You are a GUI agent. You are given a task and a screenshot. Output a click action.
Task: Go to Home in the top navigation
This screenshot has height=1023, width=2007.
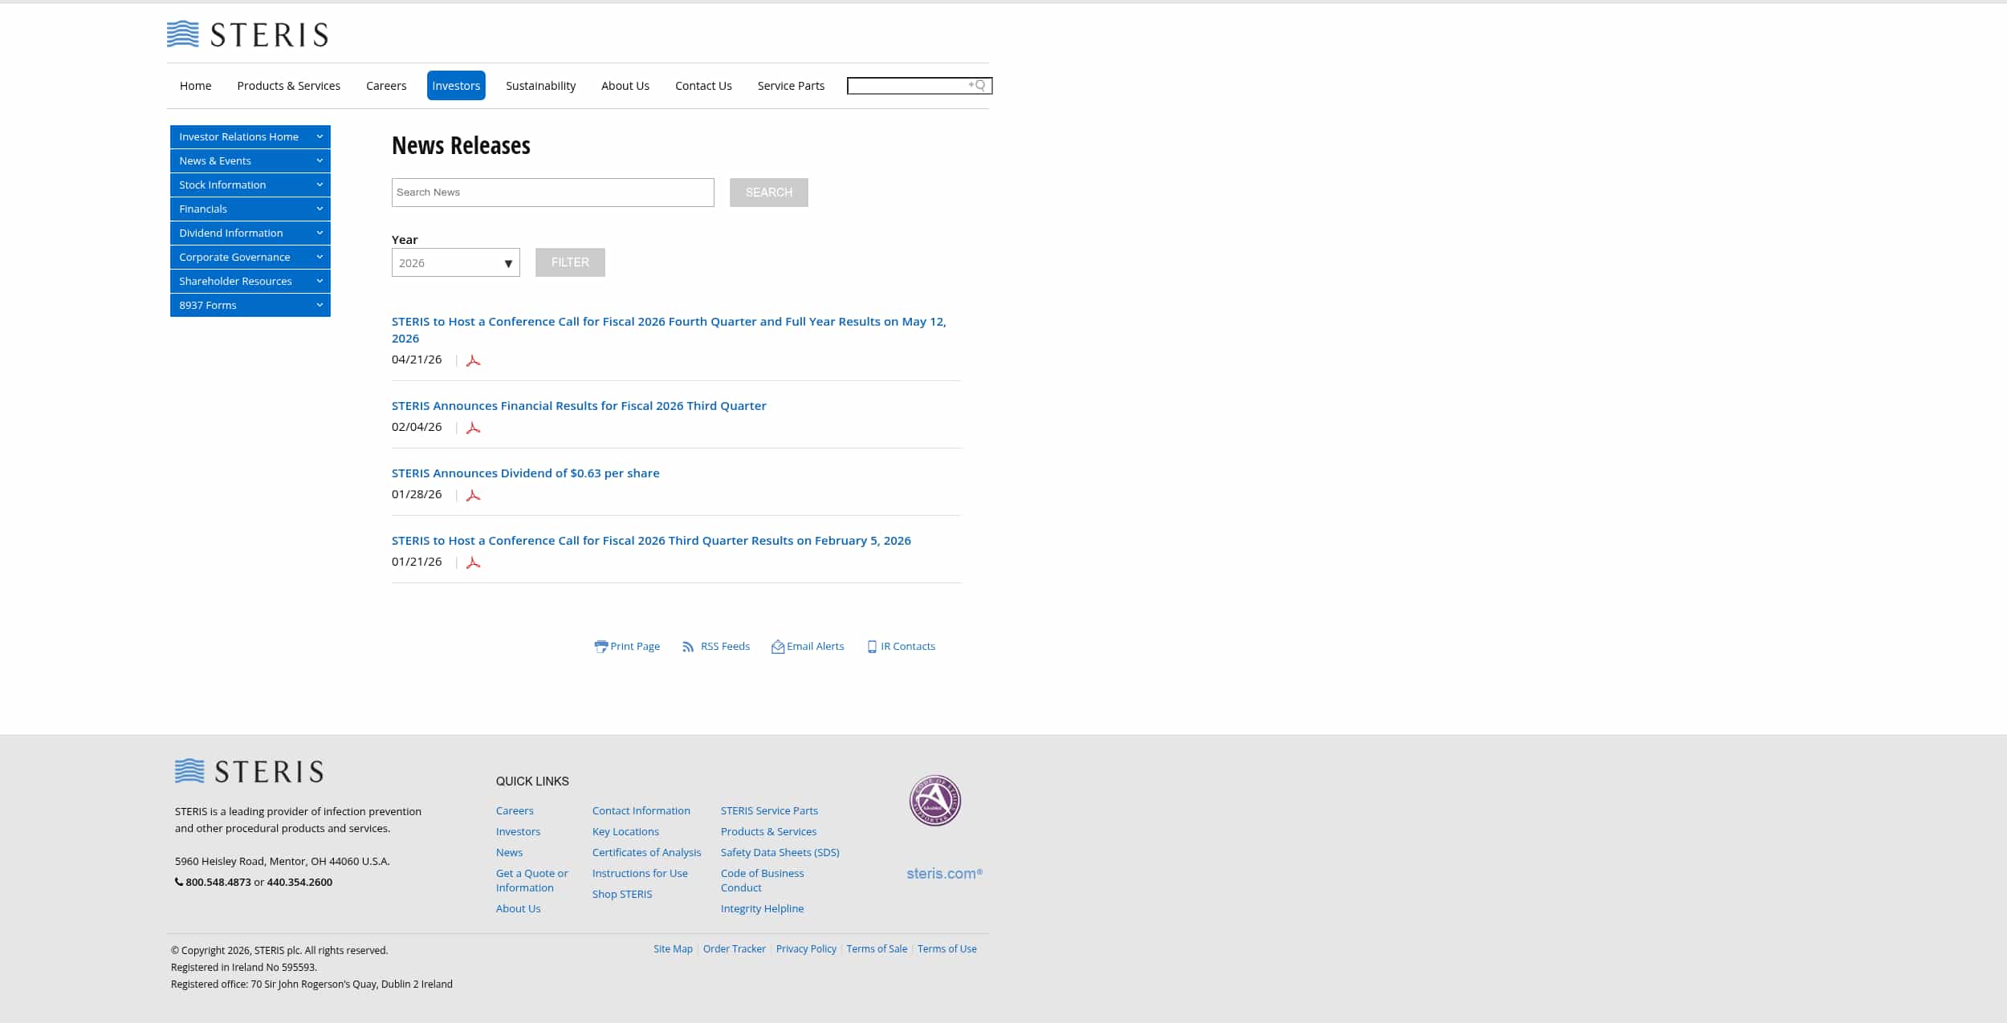tap(195, 86)
